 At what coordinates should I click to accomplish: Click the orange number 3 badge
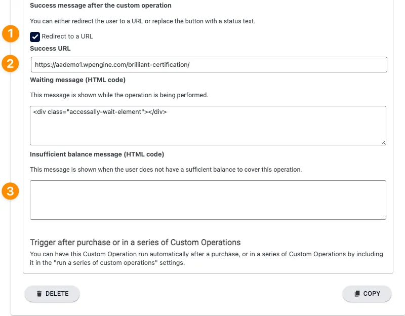coord(11,191)
